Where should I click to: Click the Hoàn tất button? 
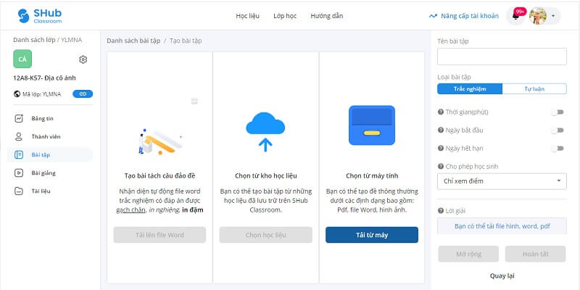(x=535, y=254)
